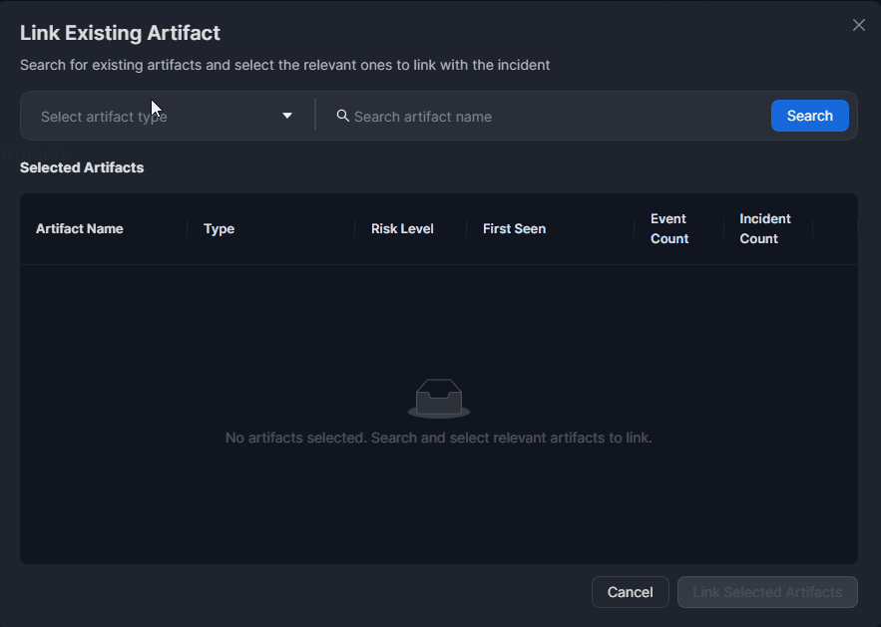Click the magnifier icon in search field
This screenshot has width=881, height=627.
click(342, 116)
